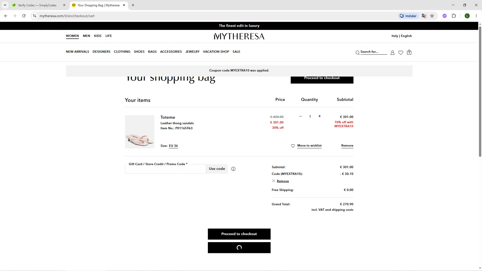This screenshot has width=482, height=271.
Task: Open the account profile icon
Action: (x=392, y=53)
